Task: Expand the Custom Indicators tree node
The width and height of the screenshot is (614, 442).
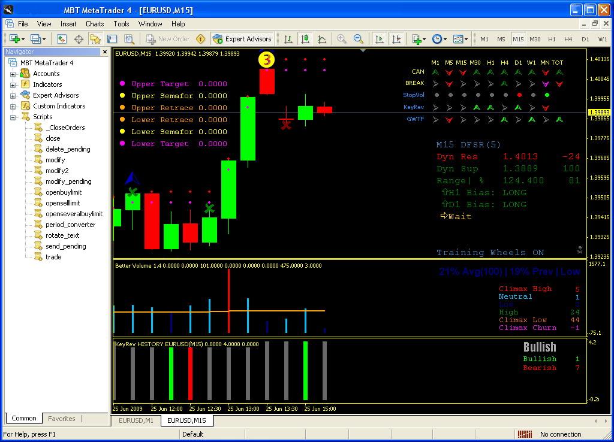Action: [13, 107]
